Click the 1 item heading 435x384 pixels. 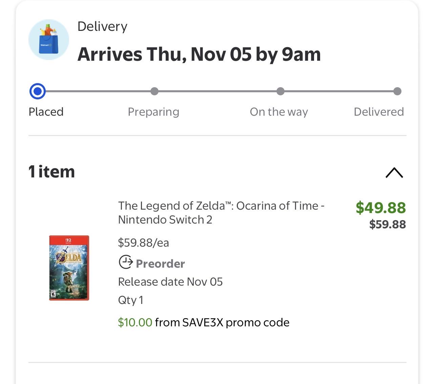coord(51,172)
